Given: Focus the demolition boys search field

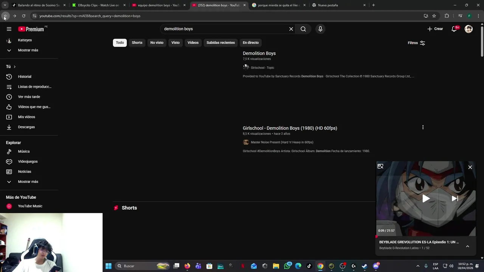Looking at the screenshot, I should [225, 29].
